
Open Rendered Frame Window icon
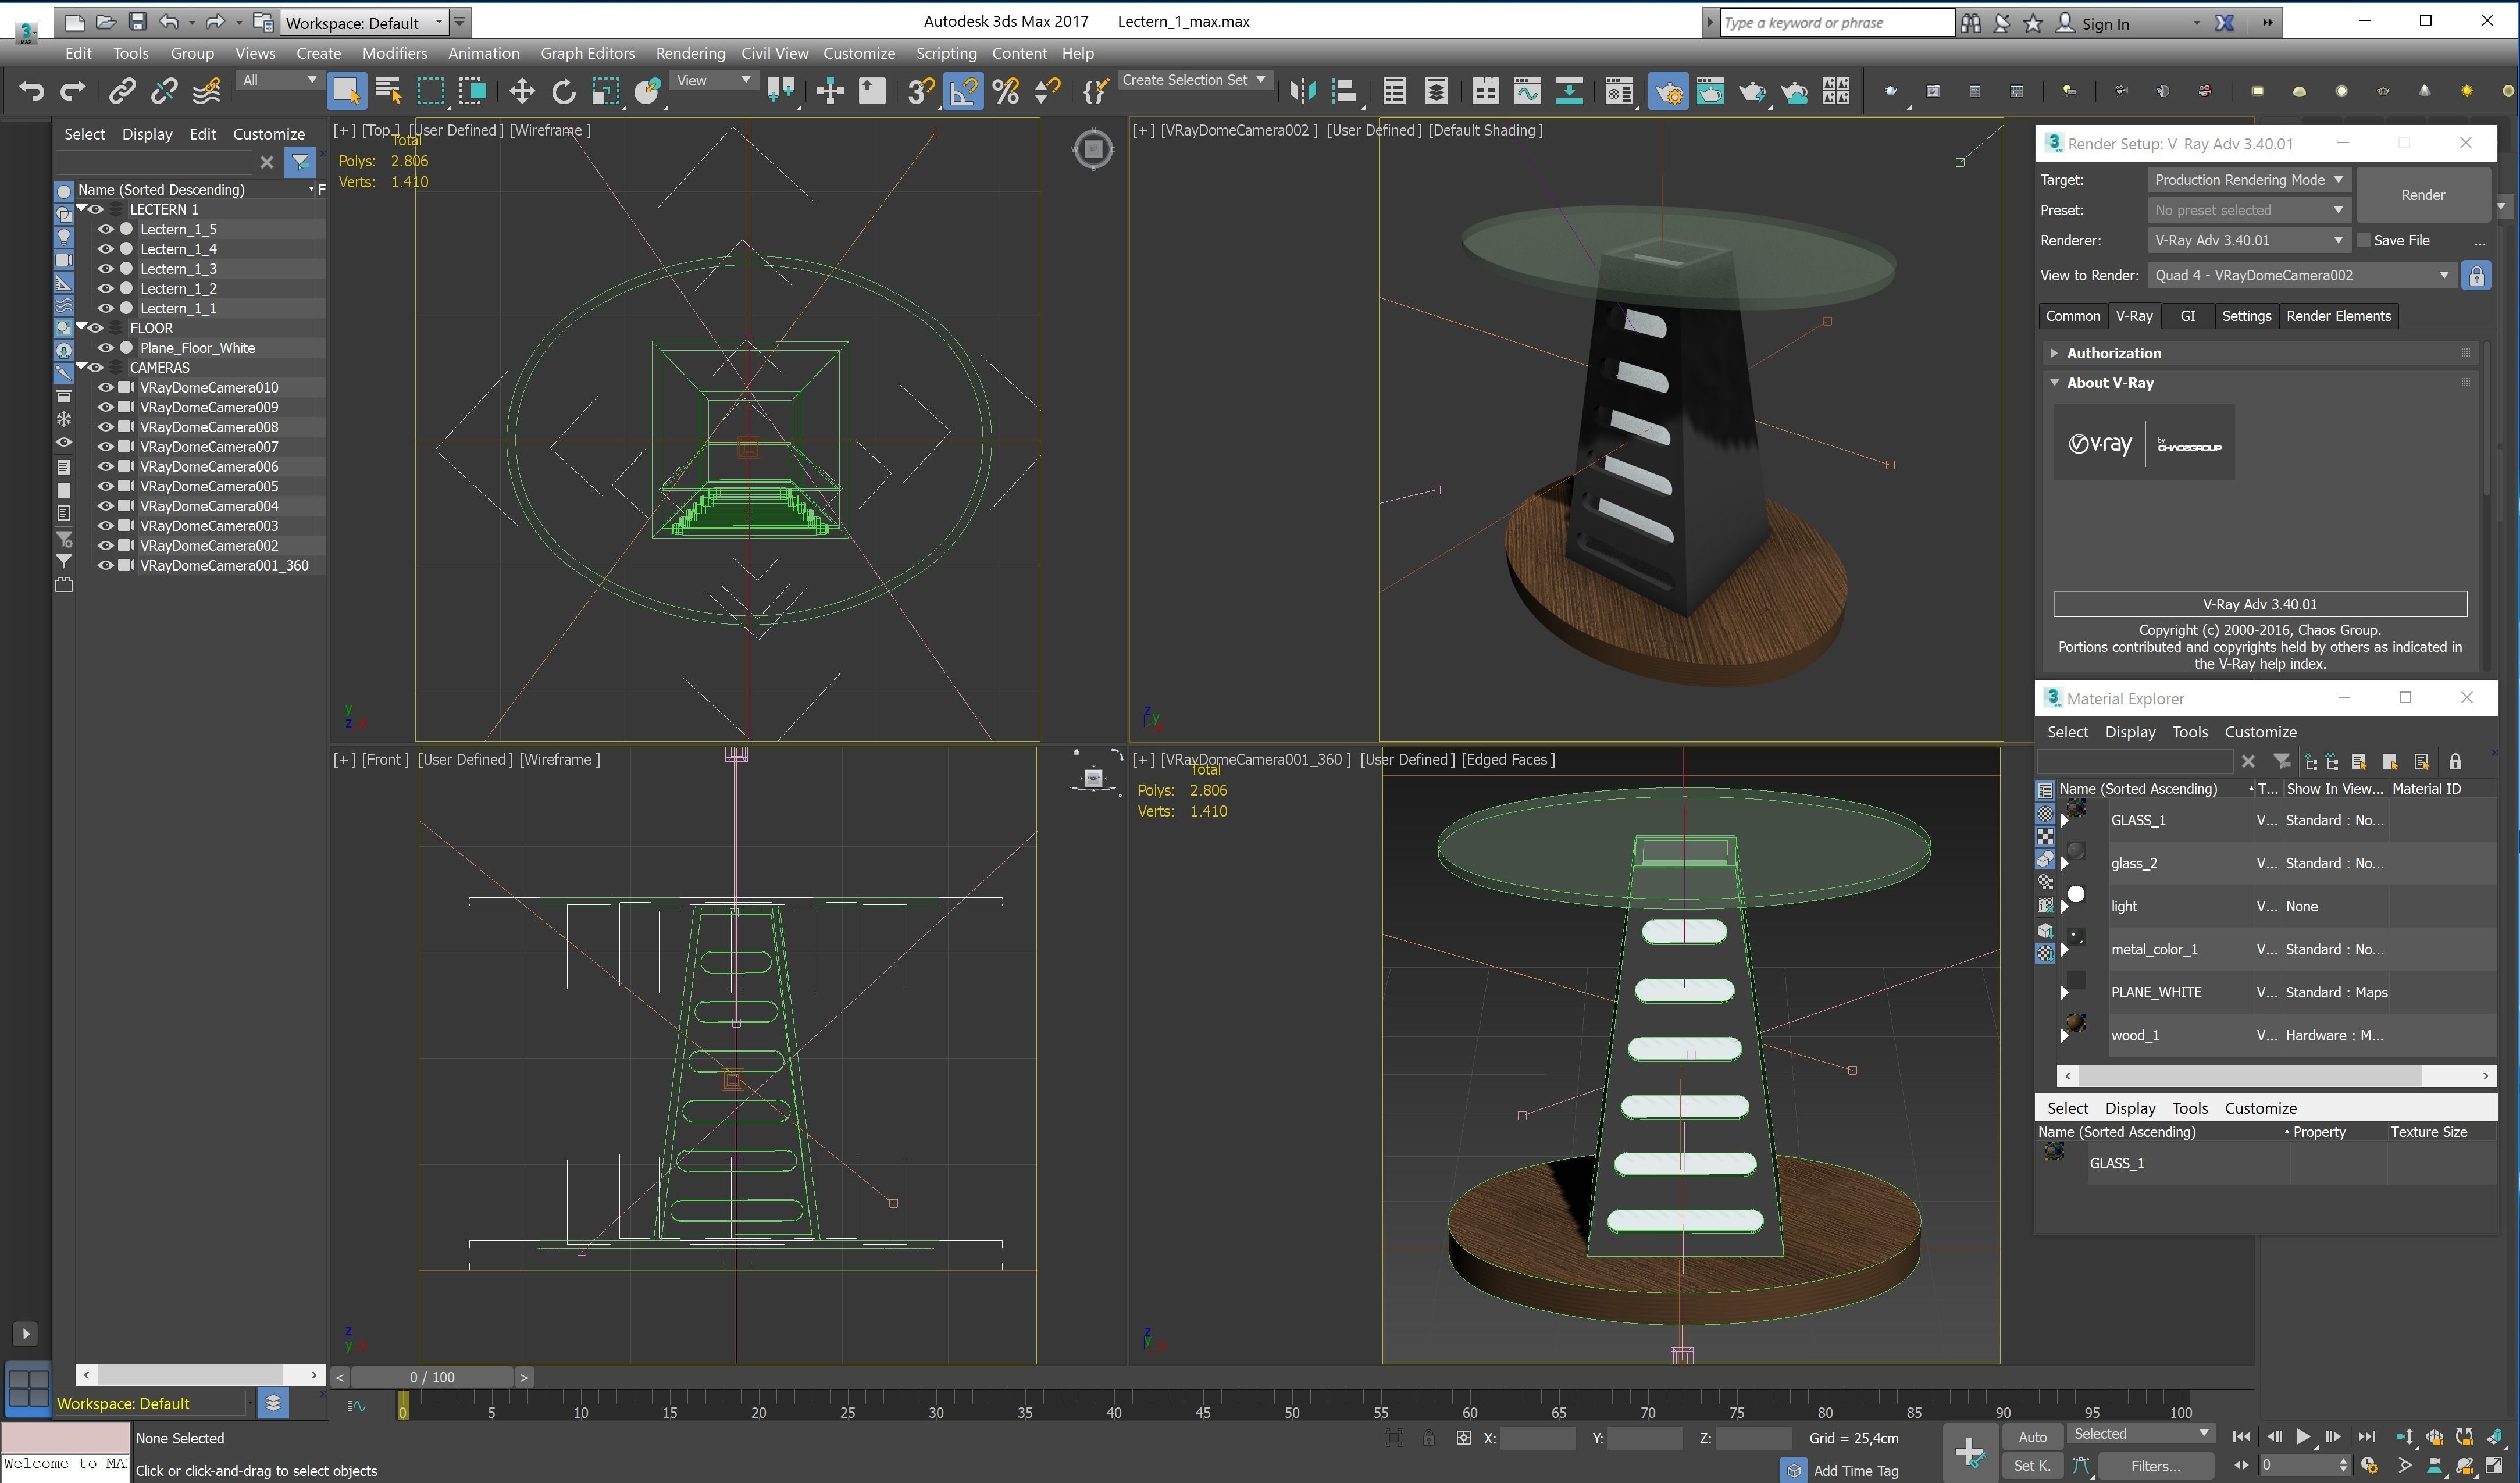[x=1710, y=92]
